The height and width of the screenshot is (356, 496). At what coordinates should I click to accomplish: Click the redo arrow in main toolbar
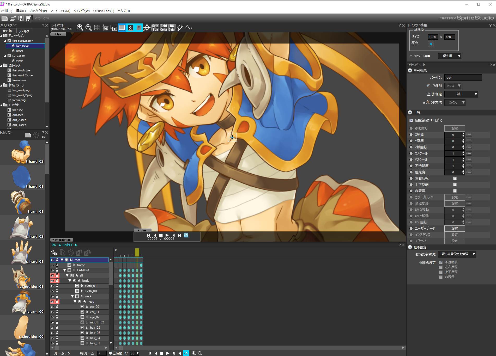46,18
